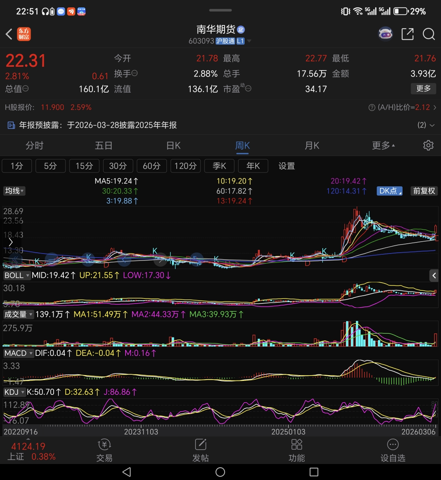Tap the H股报价 11.900 row
Image resolution: width=441 pixels, height=480 pixels.
click(x=48, y=107)
